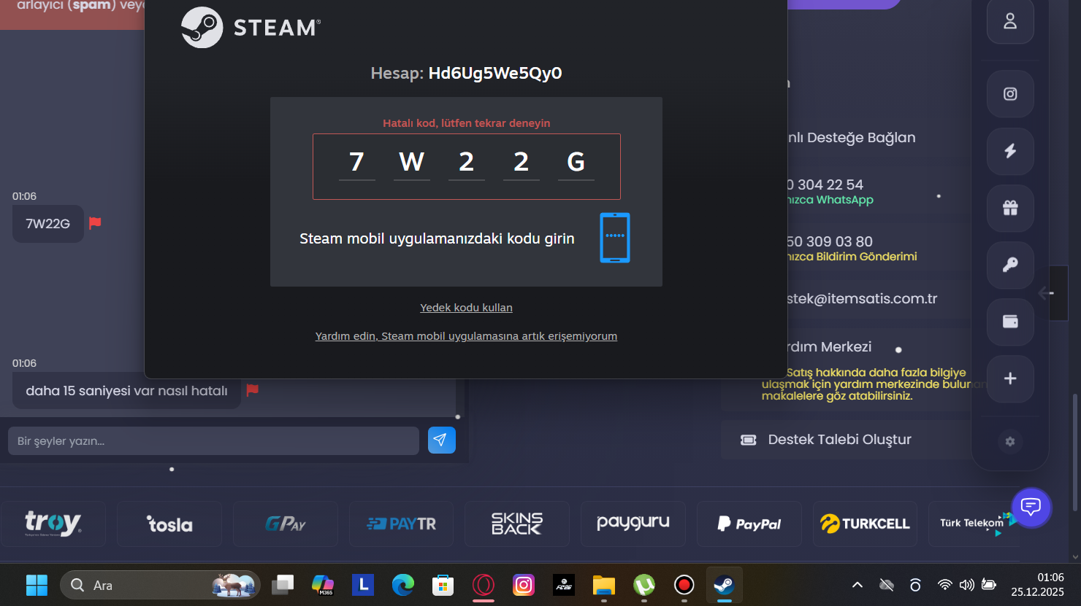Click 'Steam mobil uygulamanızdaki kodu girin' text
This screenshot has width=1081, height=606.
click(437, 238)
